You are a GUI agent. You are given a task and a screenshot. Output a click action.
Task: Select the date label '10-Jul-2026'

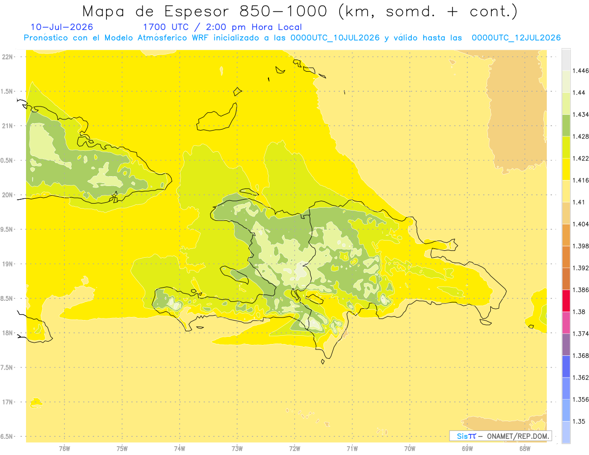62,27
